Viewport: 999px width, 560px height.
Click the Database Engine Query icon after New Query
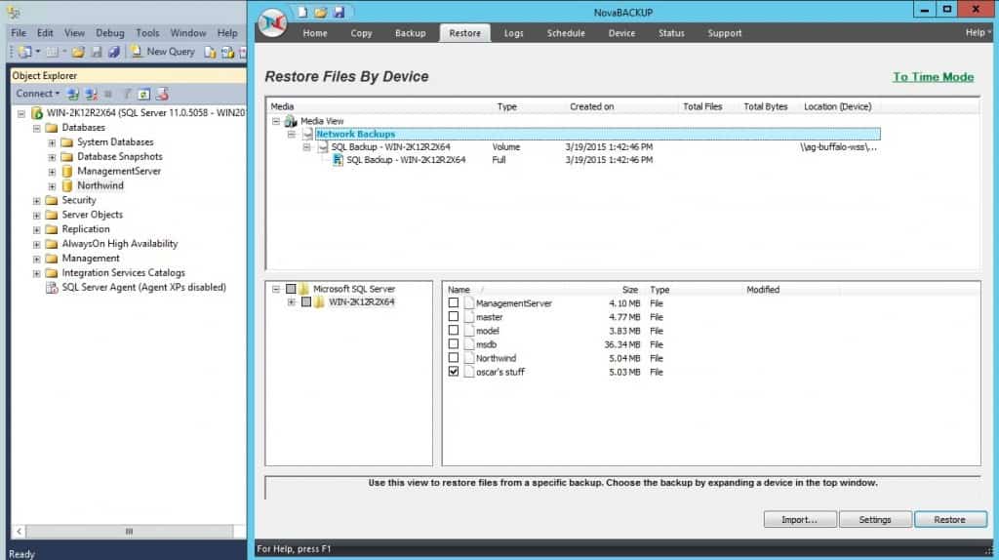tap(210, 52)
